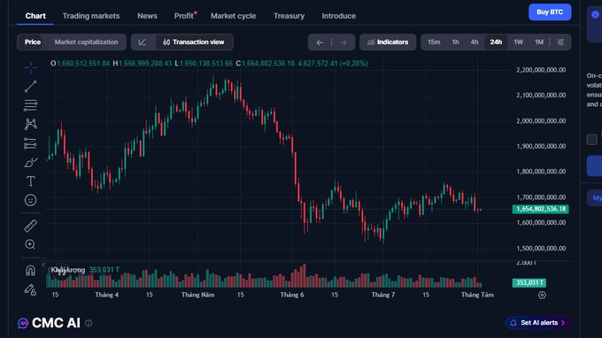Select the XABCD pattern tool
This screenshot has height=338, width=602.
(30, 124)
